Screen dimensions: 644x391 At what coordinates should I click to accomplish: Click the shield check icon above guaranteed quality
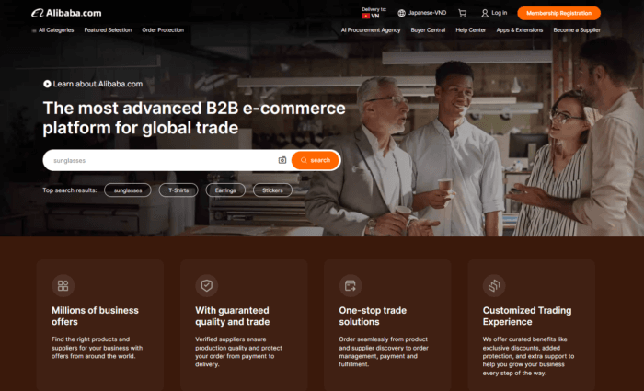click(207, 285)
